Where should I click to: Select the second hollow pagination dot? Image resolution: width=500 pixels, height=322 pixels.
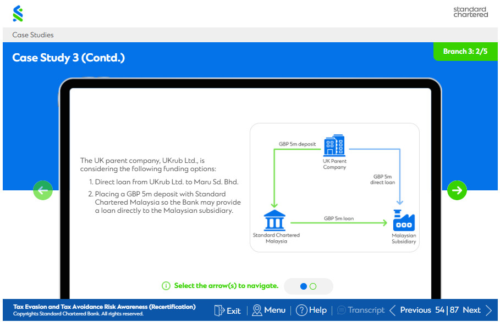pos(313,286)
